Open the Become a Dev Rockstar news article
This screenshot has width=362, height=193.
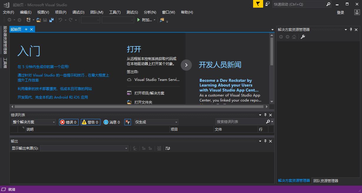(229, 85)
